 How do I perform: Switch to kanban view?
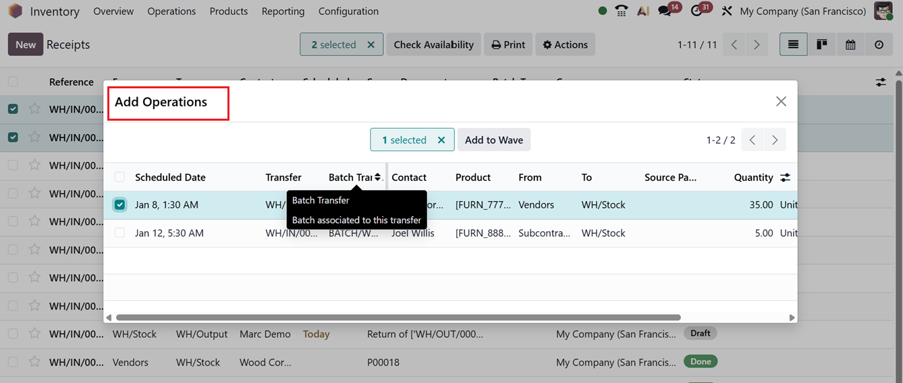821,45
